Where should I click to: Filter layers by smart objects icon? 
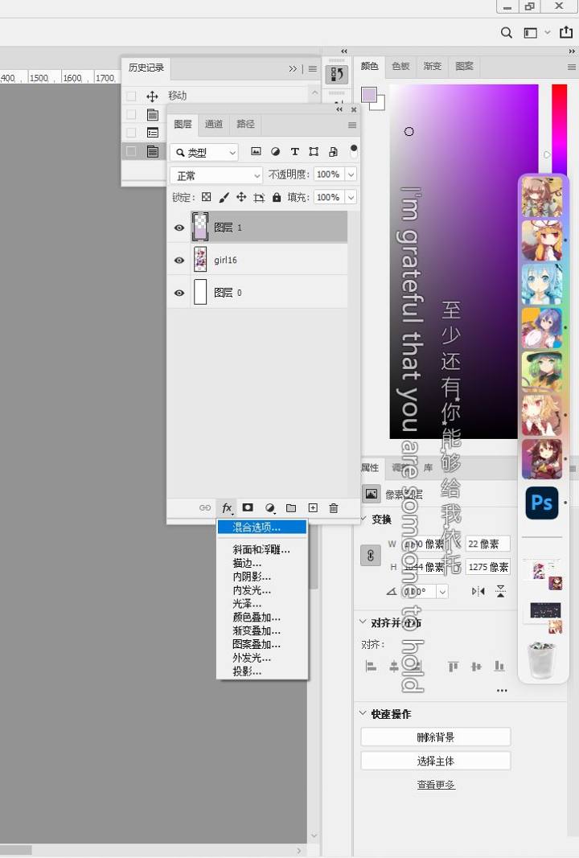[x=333, y=151]
